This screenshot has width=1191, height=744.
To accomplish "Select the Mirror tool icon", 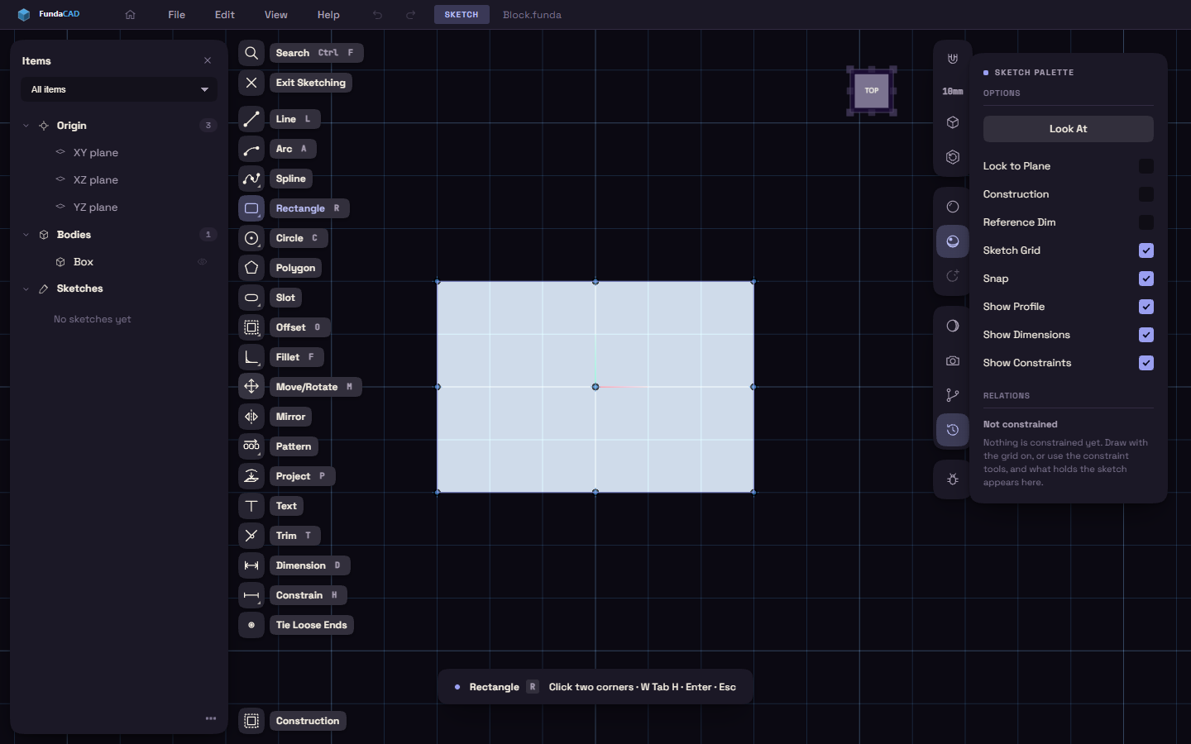I will 251,417.
